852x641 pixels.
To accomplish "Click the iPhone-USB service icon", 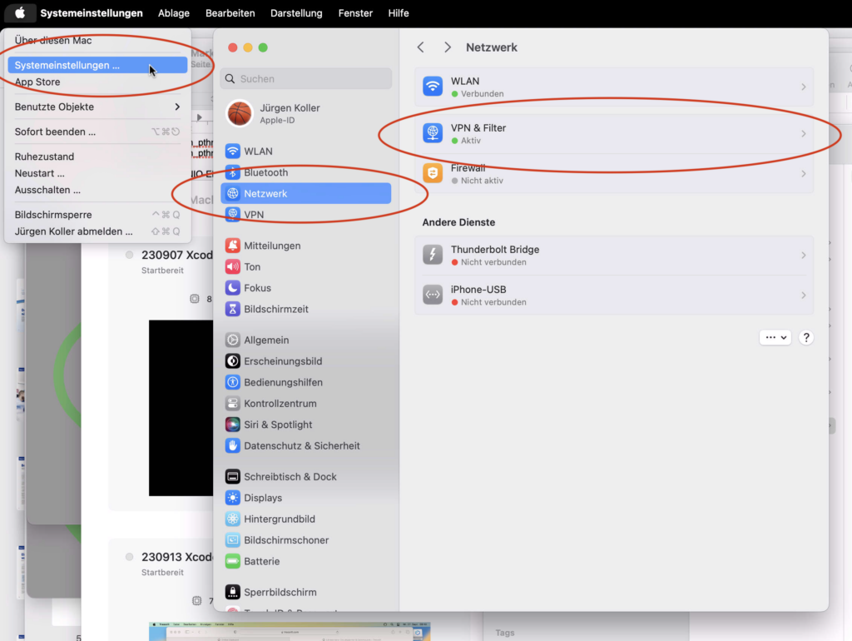I will point(433,295).
